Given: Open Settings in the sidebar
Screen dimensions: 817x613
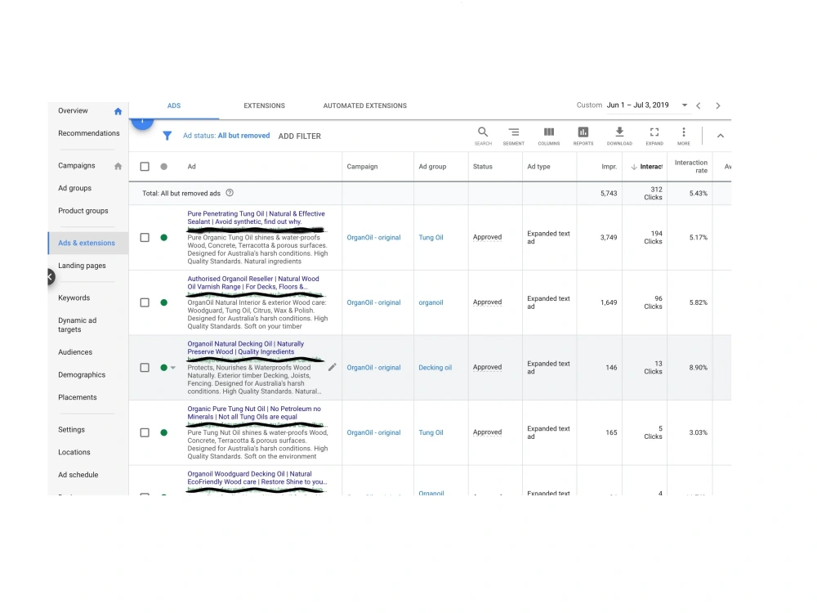Looking at the screenshot, I should tap(71, 430).
